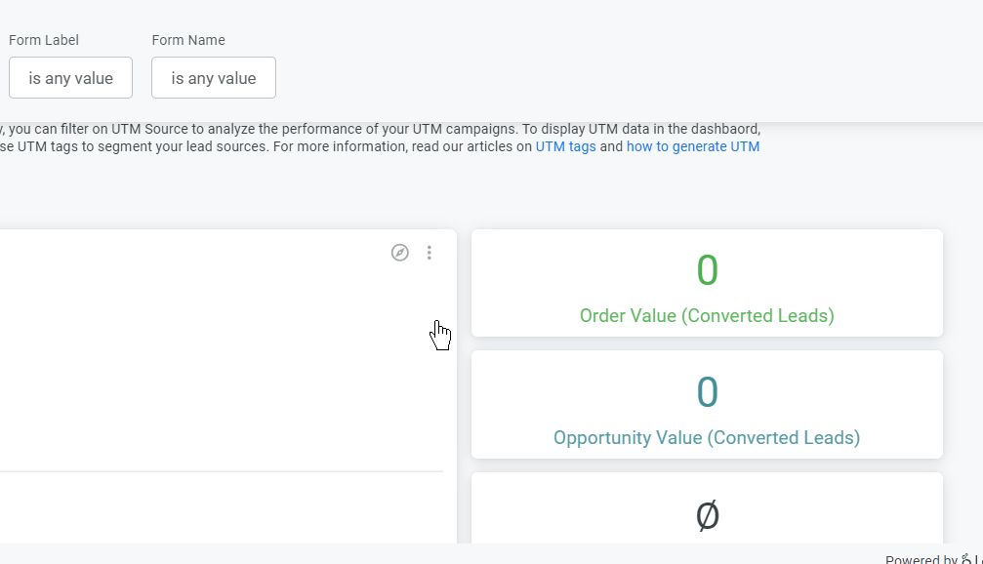Follow the how to generate UTM link
The image size is (983, 564).
pyautogui.click(x=693, y=146)
